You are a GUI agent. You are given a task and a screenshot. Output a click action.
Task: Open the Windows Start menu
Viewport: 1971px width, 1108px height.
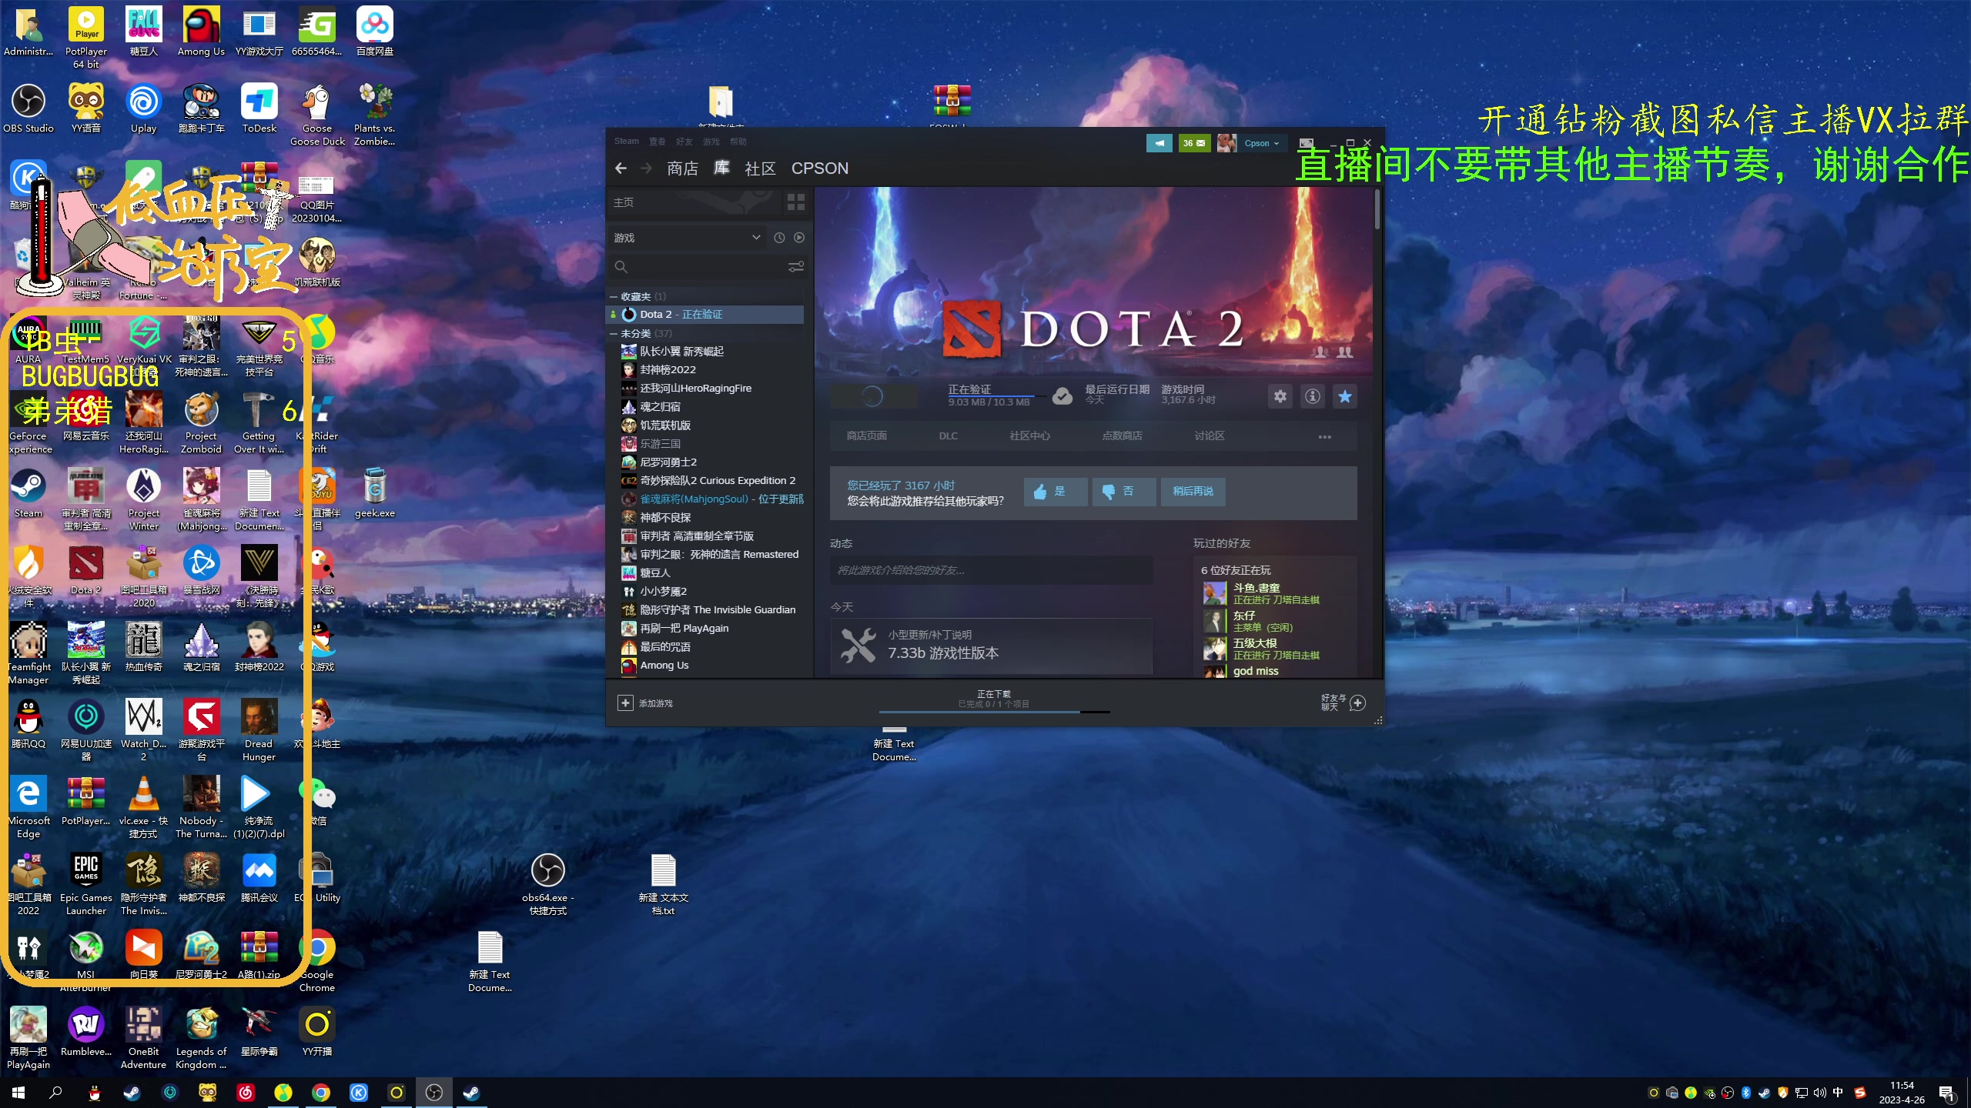(x=18, y=1093)
